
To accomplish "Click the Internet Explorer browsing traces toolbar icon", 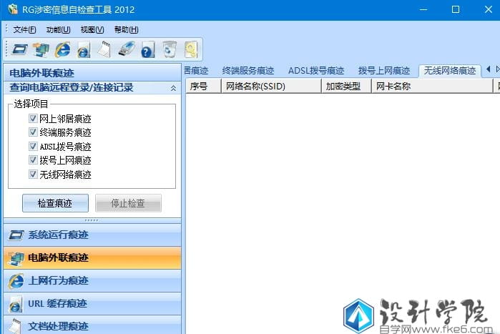I will 62,49.
